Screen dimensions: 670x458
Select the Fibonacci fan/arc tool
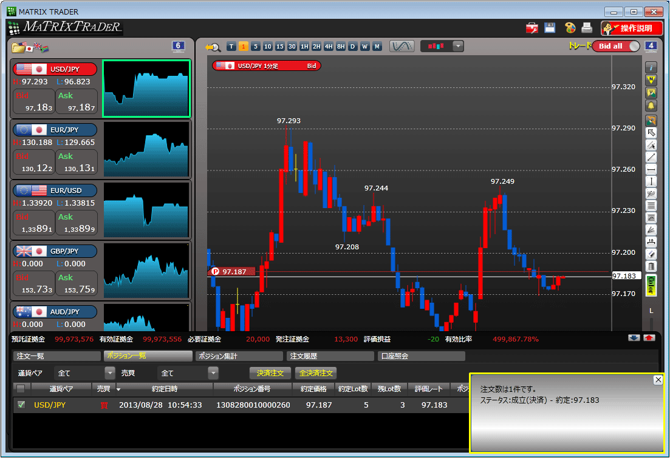tap(651, 194)
